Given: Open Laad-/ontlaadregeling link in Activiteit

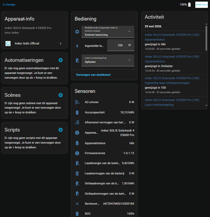Looking at the screenshot, I should click(159, 105).
